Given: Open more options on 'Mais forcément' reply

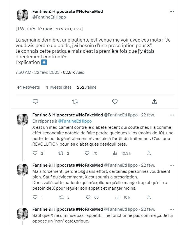Looking at the screenshot, I should (x=172, y=165).
